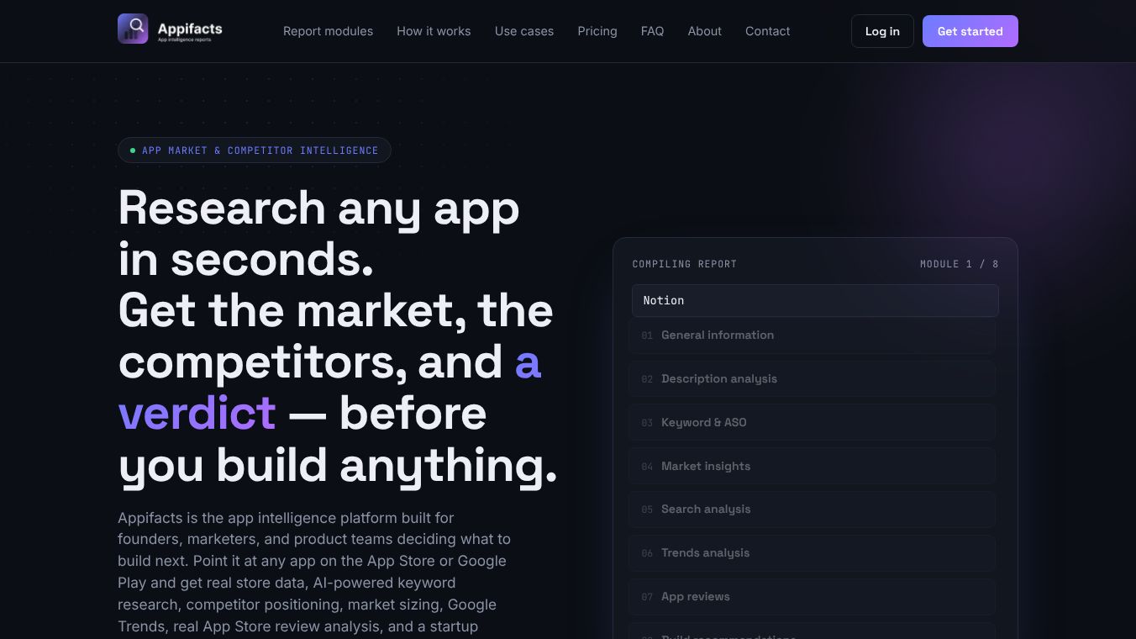Open Use cases page
Screen dimensions: 1136x639
click(x=524, y=31)
